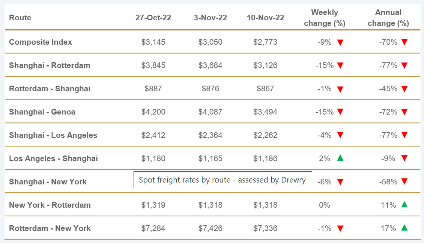Select the 10-Nov-22 column header

(x=265, y=18)
